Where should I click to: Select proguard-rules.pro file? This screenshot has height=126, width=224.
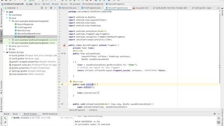pos(34,65)
